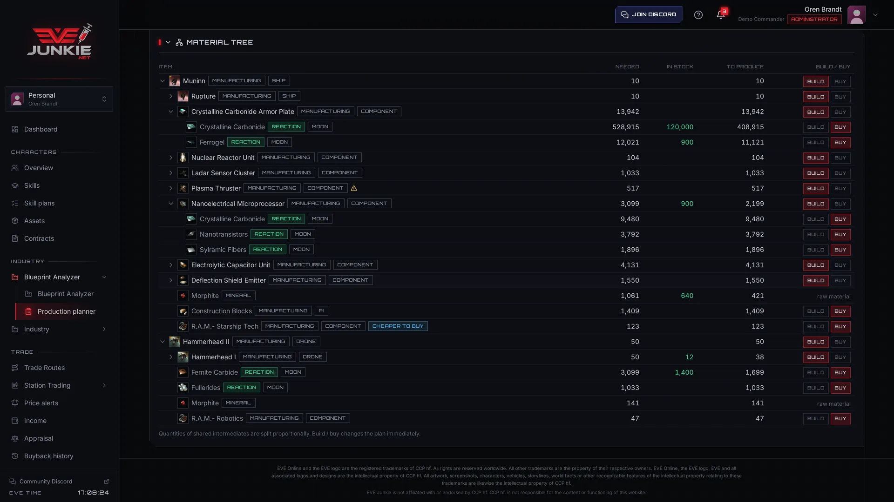The image size is (894, 502).
Task: Click the Oren Brandt profile avatar
Action: point(856,15)
